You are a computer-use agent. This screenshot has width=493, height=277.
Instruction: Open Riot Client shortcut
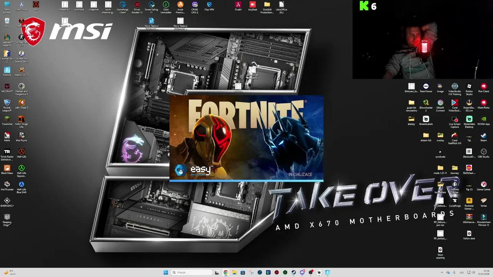[x=484, y=88]
